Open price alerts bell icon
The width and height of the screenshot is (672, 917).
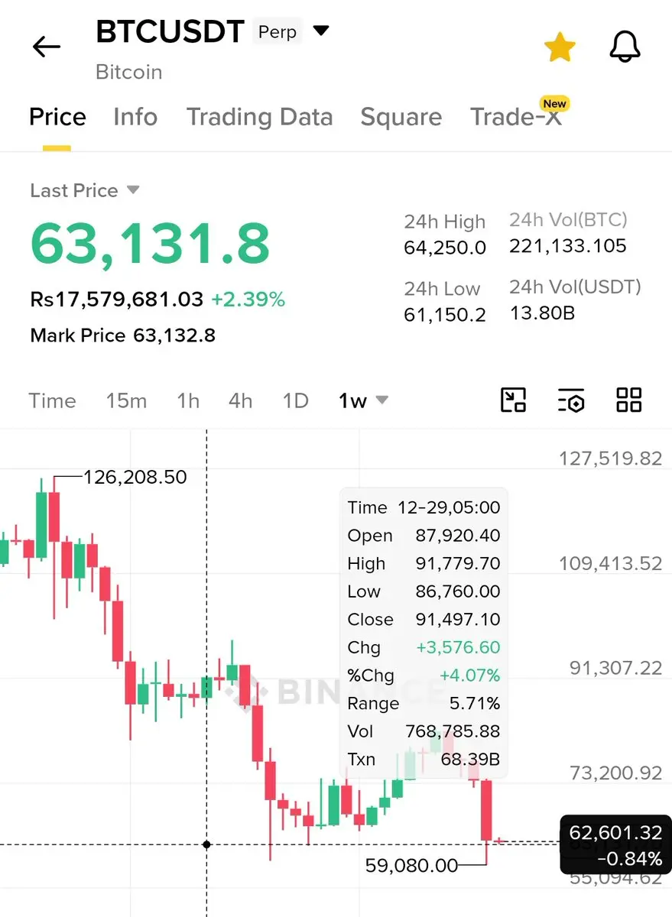[625, 47]
